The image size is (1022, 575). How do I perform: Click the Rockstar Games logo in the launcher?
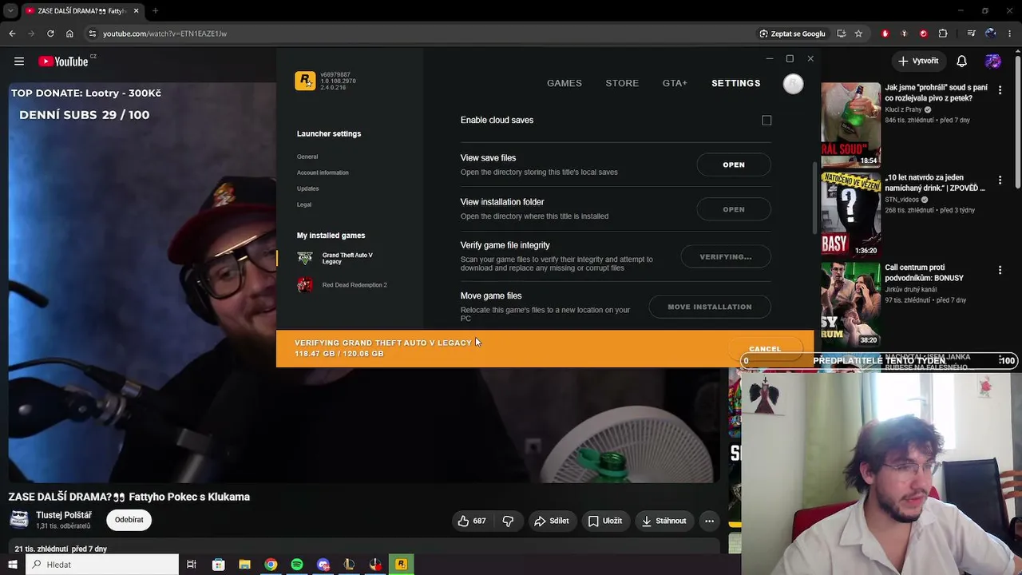pos(305,81)
